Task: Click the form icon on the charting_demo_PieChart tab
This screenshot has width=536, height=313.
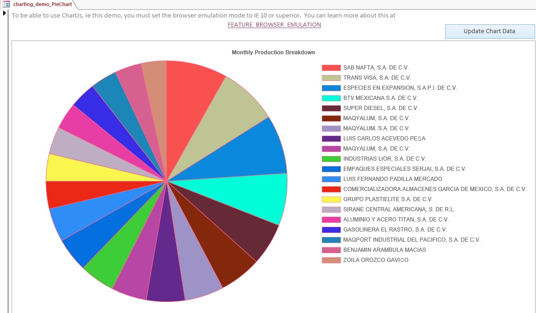Action: coord(6,4)
